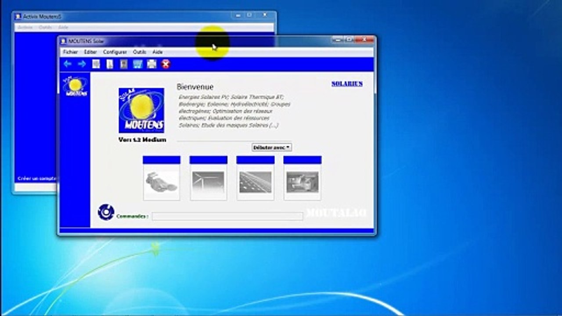Click the first document icon after the arrows
Viewport: 562px width, 316px height.
(x=96, y=64)
